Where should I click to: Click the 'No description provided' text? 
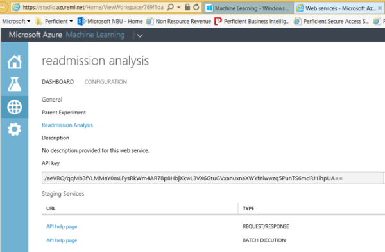pyautogui.click(x=96, y=150)
